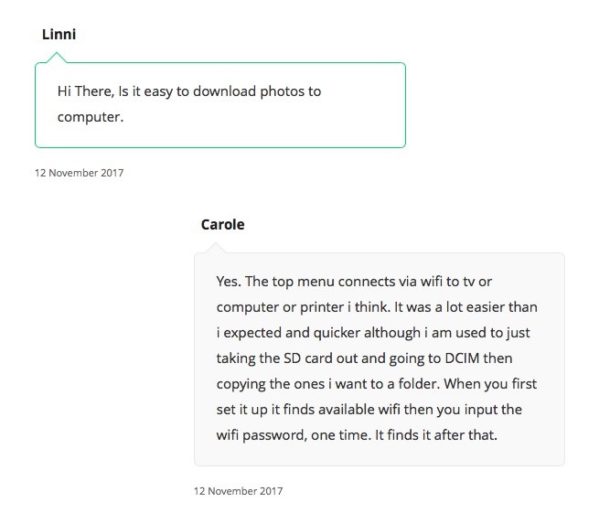This screenshot has height=513, width=610.
Task: Click the sentence 'It finds it after that.'
Action: click(x=436, y=435)
